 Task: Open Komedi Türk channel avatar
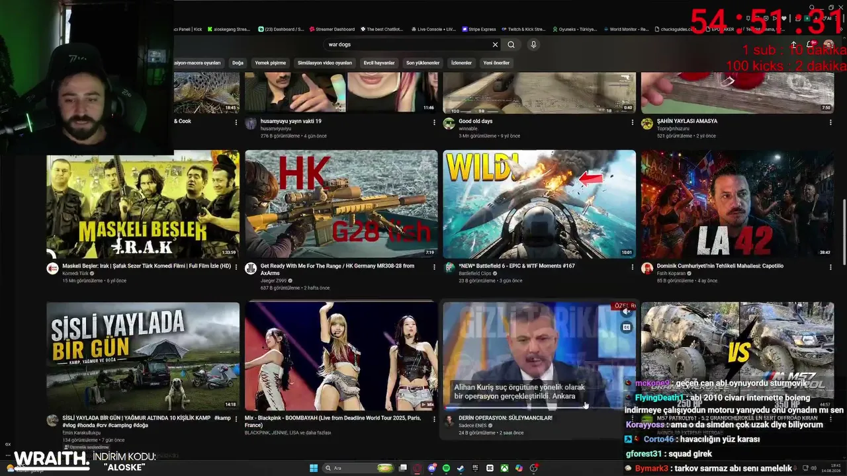[52, 268]
